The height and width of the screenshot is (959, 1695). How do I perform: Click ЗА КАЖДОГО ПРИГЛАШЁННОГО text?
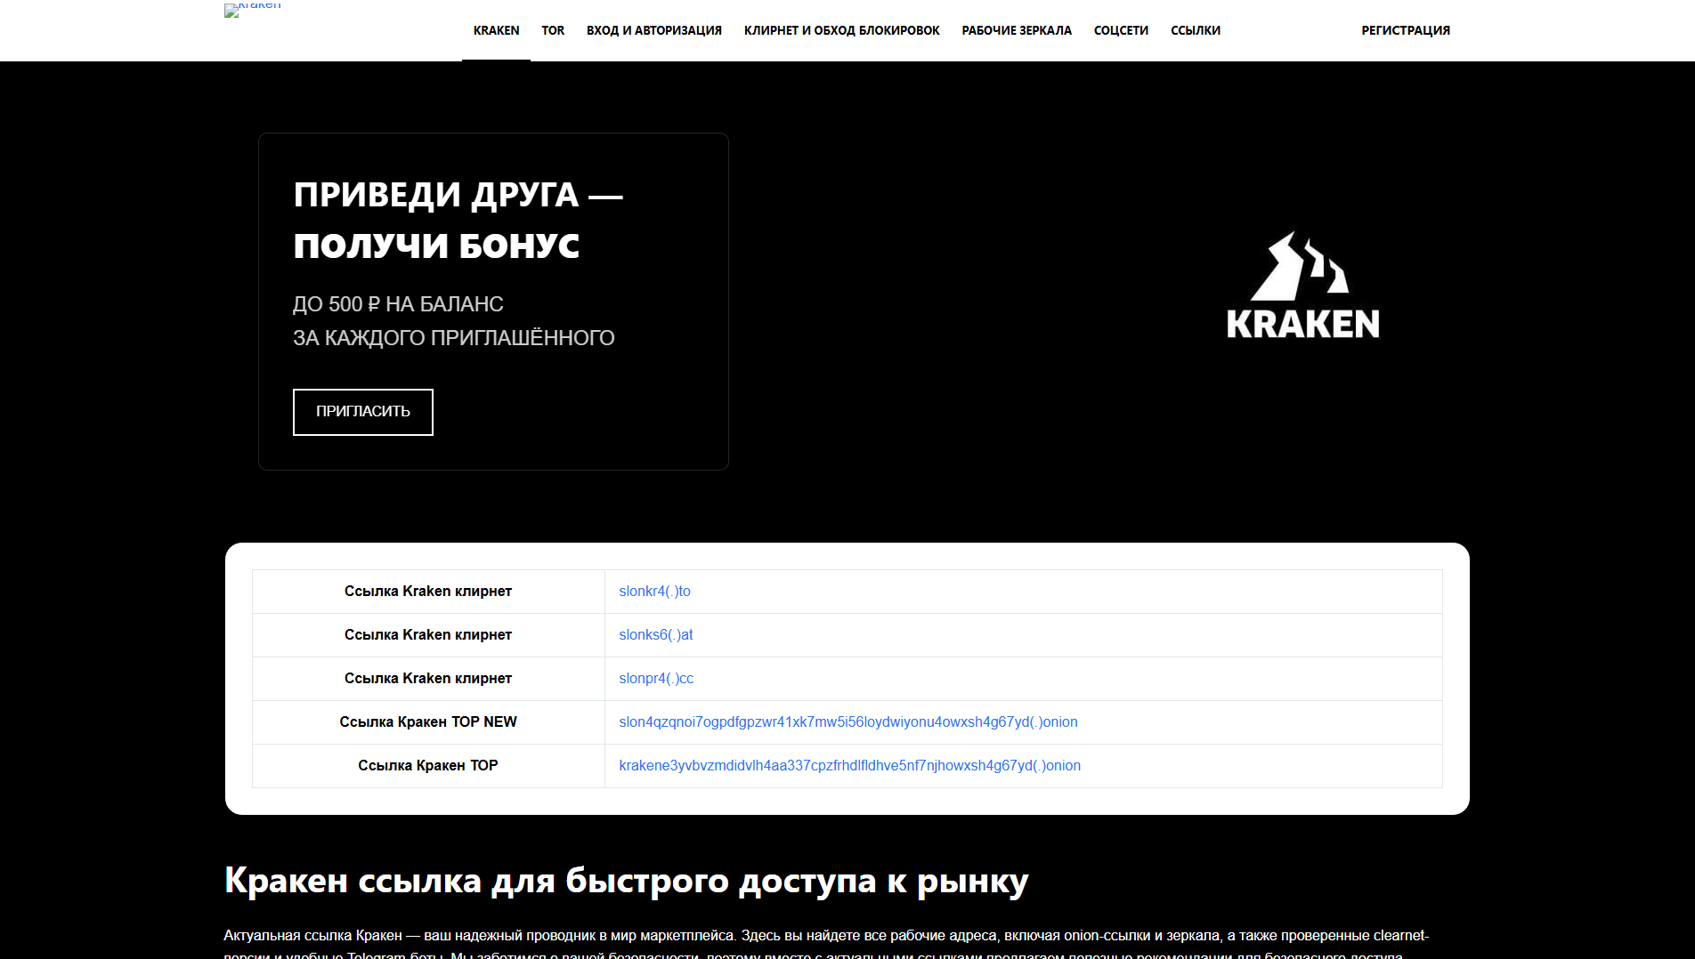(454, 338)
